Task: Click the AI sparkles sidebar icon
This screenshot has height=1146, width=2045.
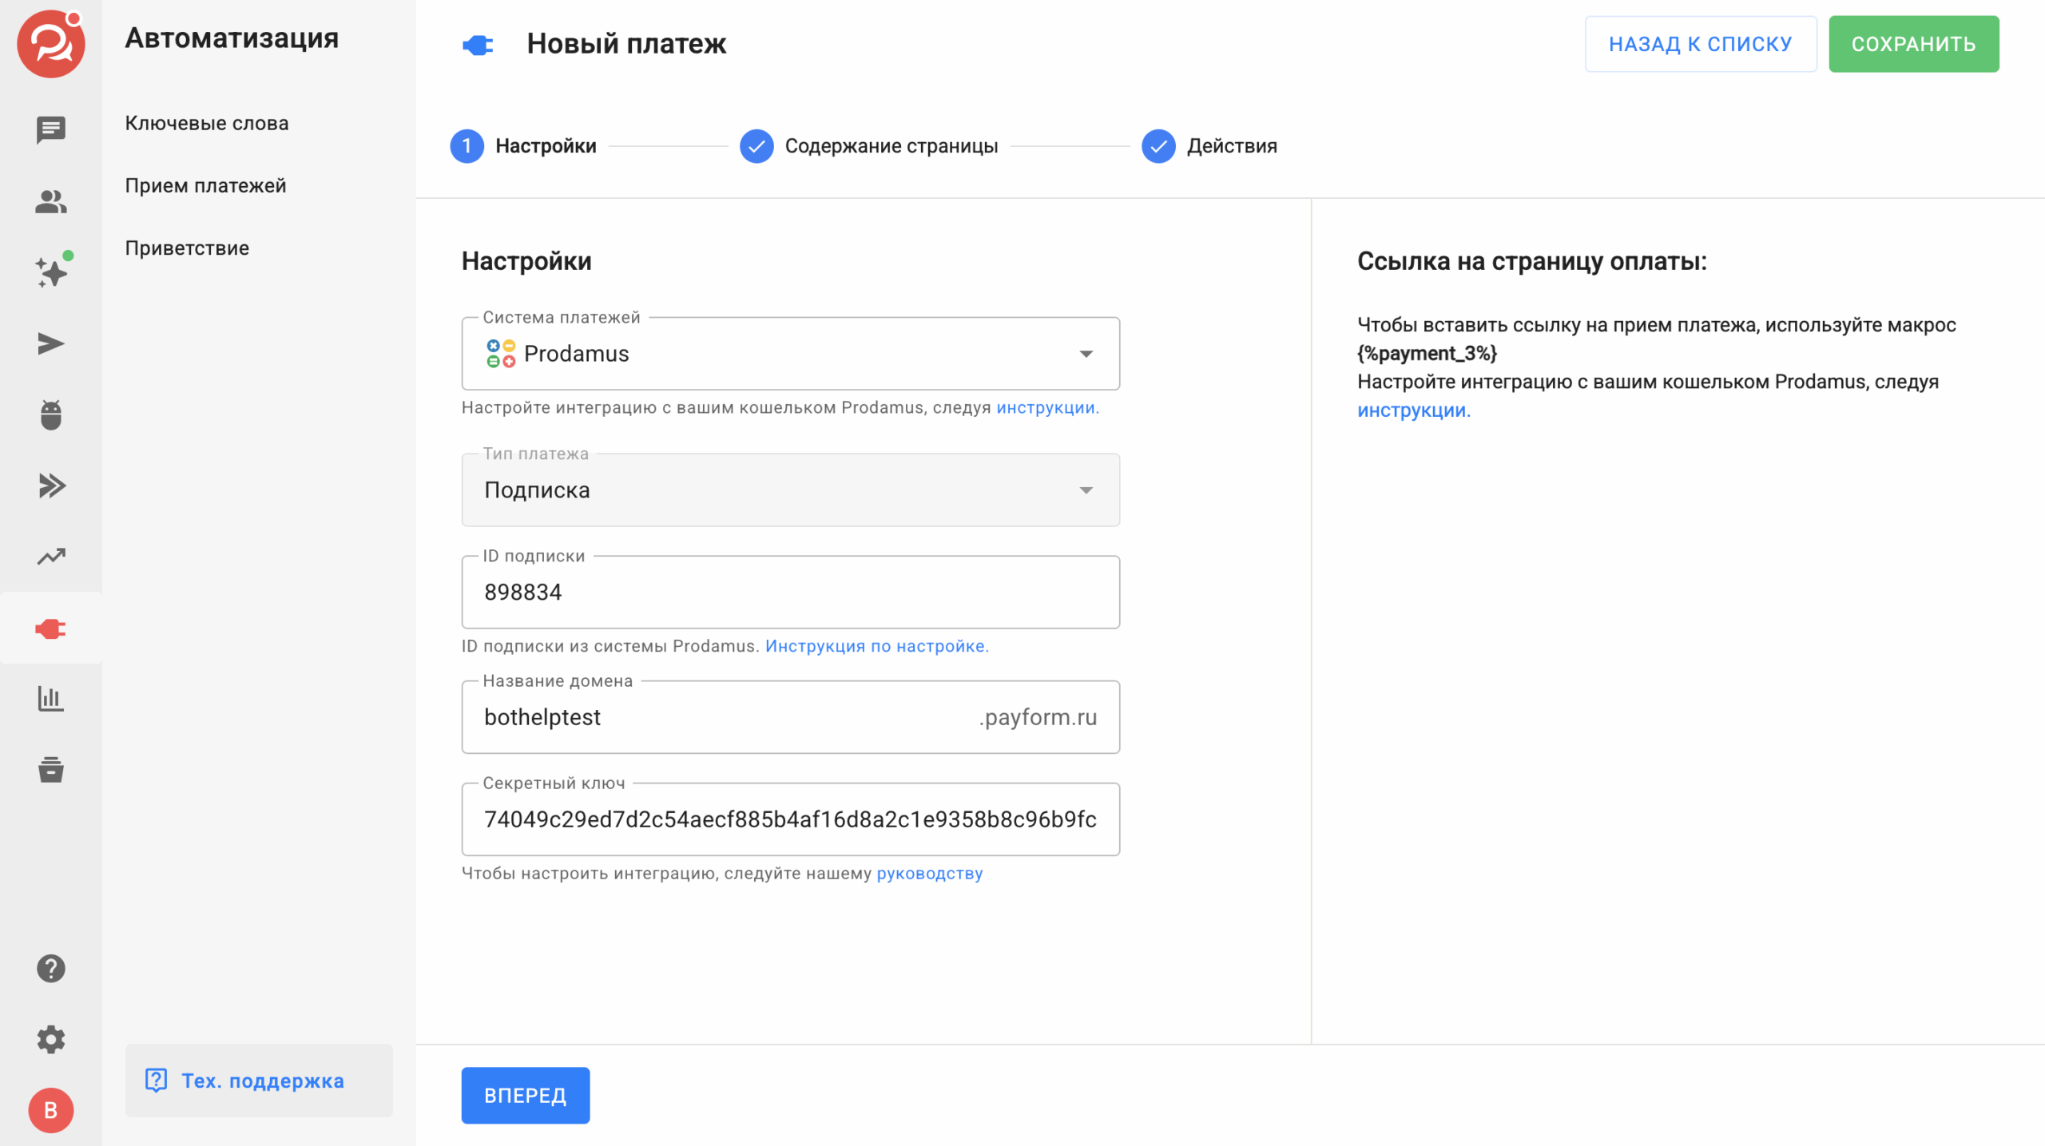Action: pyautogui.click(x=50, y=272)
